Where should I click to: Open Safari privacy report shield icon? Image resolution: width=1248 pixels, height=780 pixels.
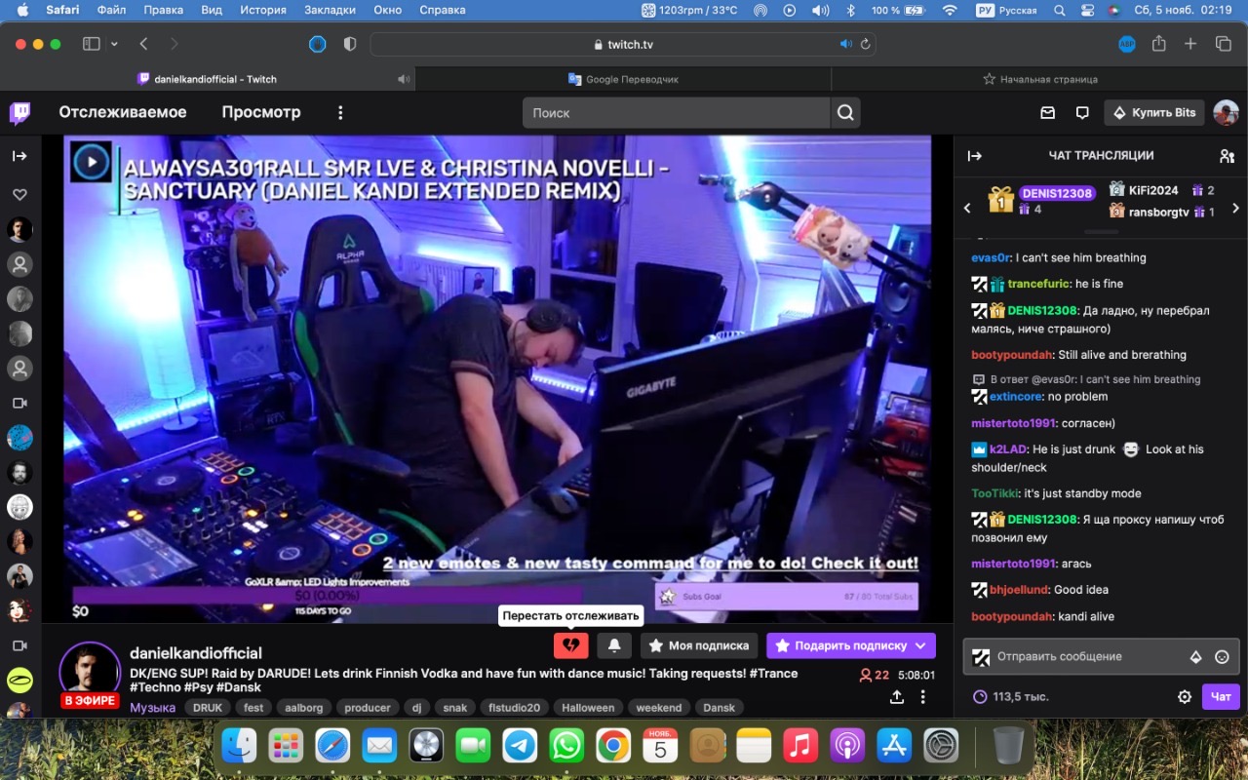350,44
